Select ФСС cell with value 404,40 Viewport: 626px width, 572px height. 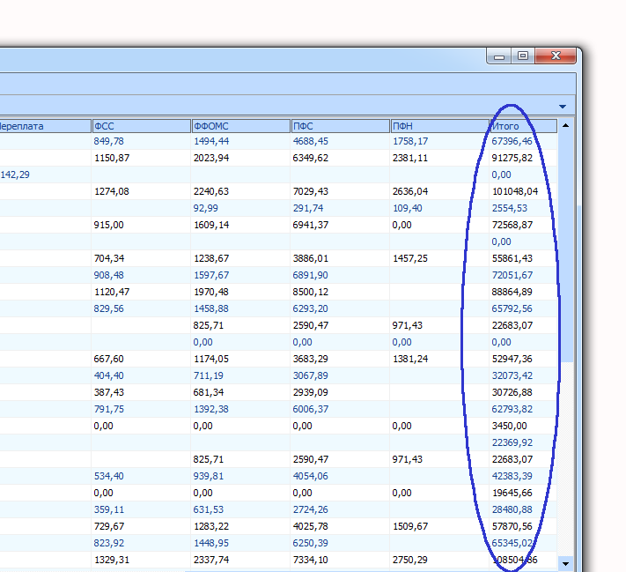141,375
